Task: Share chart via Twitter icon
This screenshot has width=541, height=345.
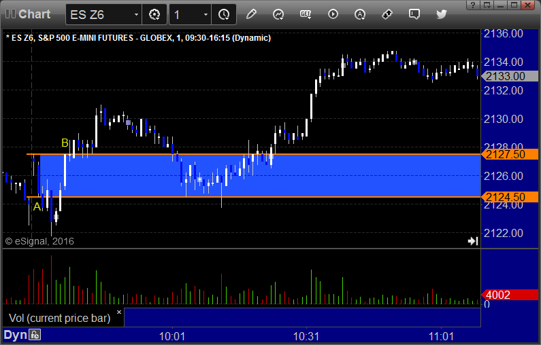Action: point(441,14)
